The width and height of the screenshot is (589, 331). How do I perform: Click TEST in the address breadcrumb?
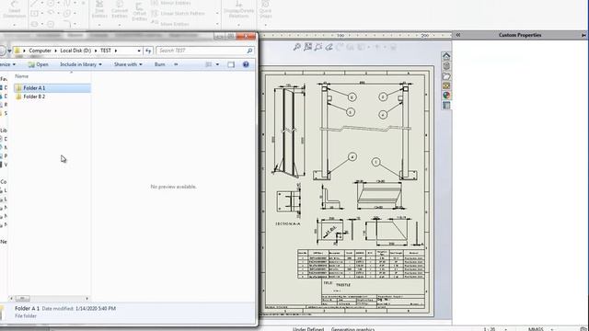tap(106, 51)
